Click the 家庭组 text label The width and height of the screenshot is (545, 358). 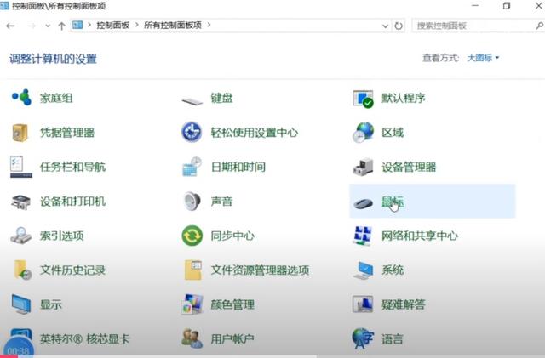[56, 98]
